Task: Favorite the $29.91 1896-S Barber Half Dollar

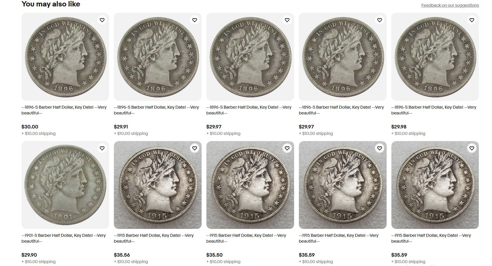Action: tap(195, 20)
